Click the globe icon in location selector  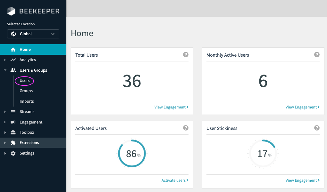(x=13, y=34)
